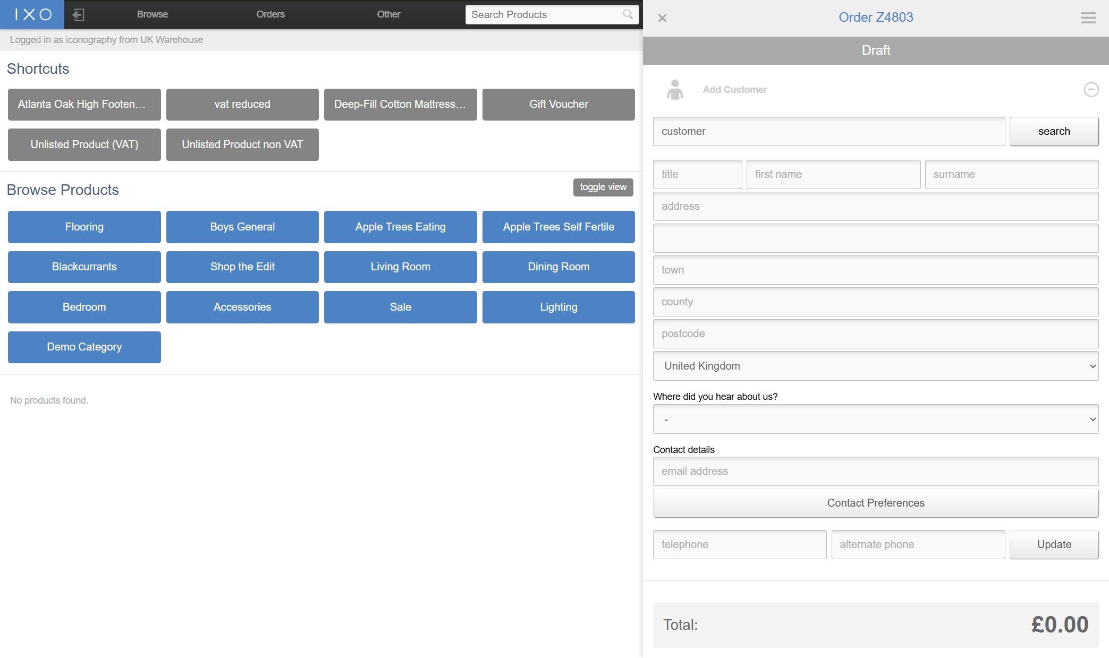Click the customer person icon
1109x658 pixels.
[x=675, y=90]
